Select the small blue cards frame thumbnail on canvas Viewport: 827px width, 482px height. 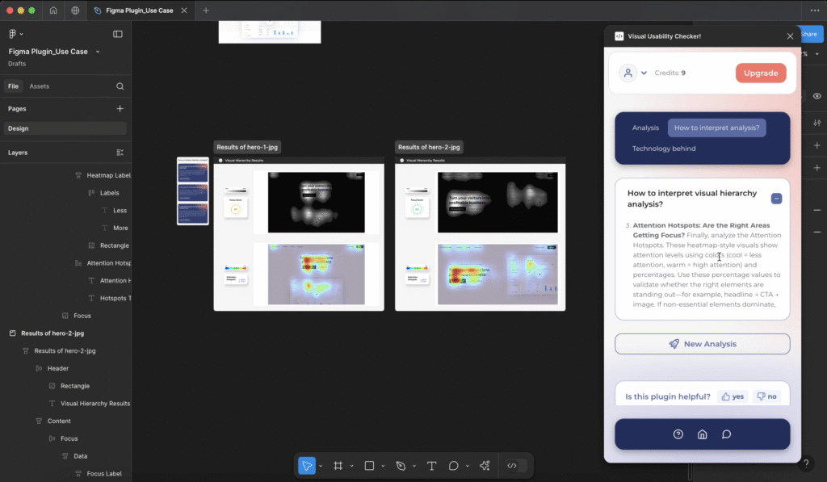(192, 191)
